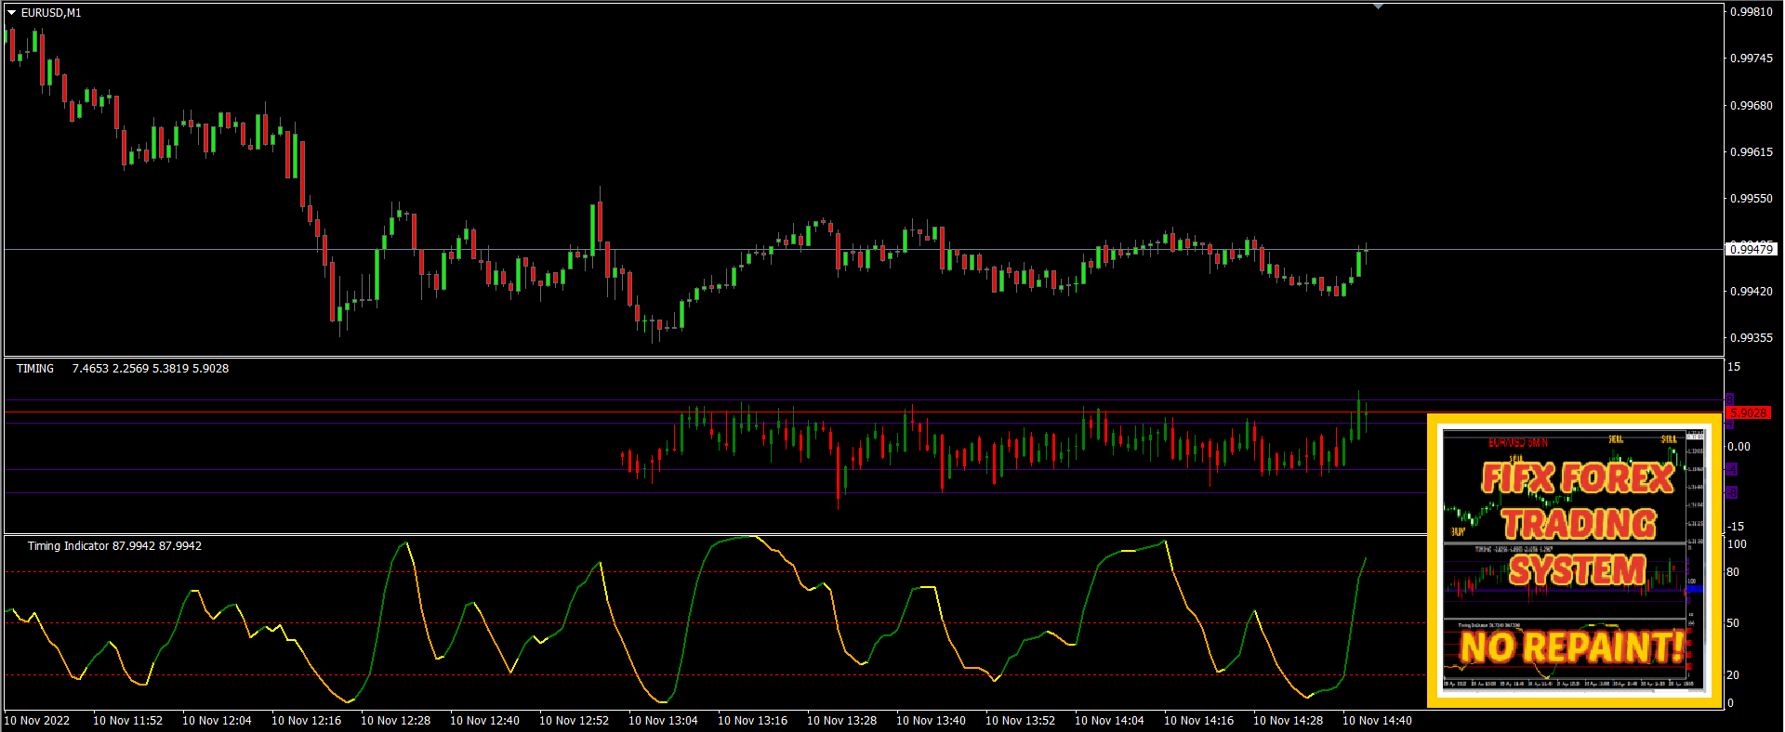Click the 0.00 level on TIMING scale
Image resolution: width=1785 pixels, height=732 pixels.
click(1739, 447)
